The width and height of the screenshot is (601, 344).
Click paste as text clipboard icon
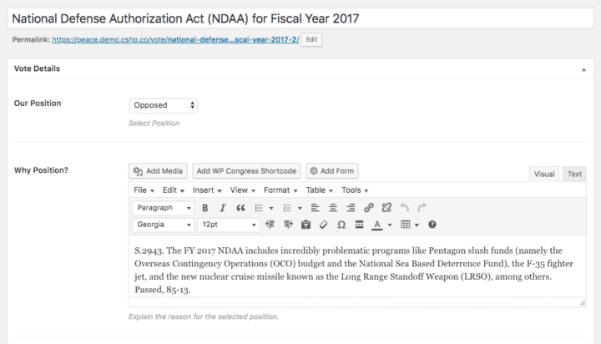[305, 225]
